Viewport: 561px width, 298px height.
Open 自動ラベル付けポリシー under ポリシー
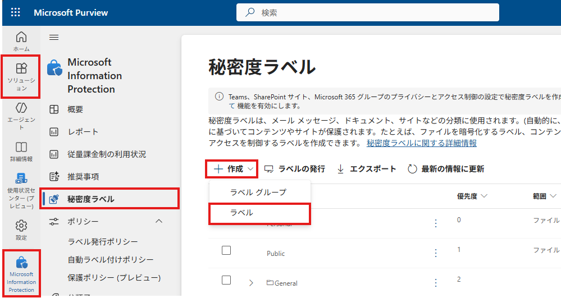tap(111, 260)
